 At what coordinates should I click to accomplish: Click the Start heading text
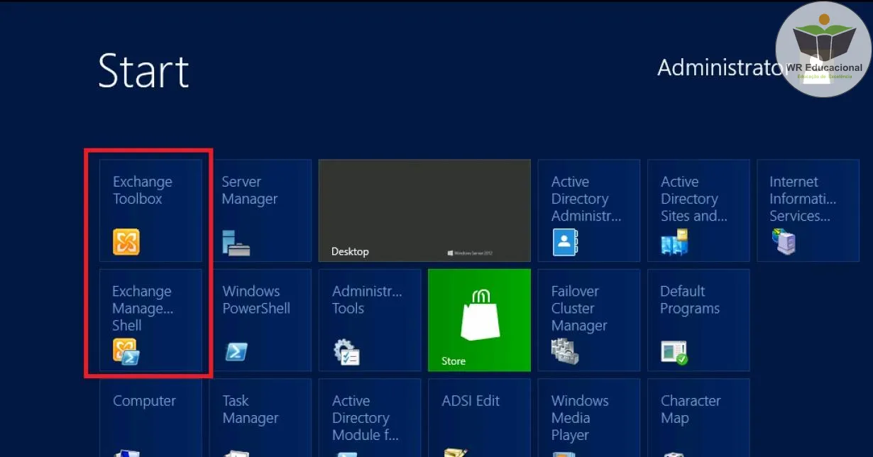143,71
